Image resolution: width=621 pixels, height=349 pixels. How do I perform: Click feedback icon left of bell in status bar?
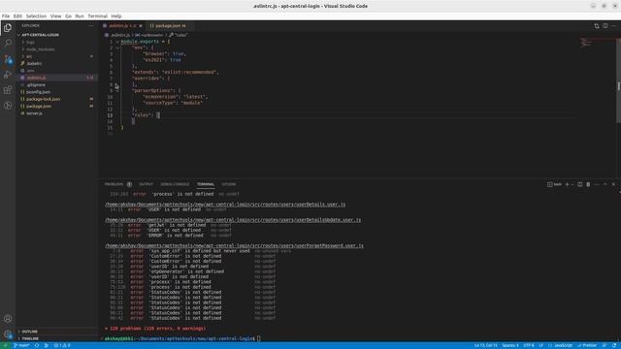click(x=605, y=345)
